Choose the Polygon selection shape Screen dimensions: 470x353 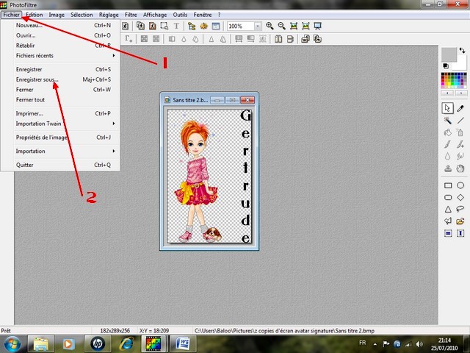click(448, 221)
